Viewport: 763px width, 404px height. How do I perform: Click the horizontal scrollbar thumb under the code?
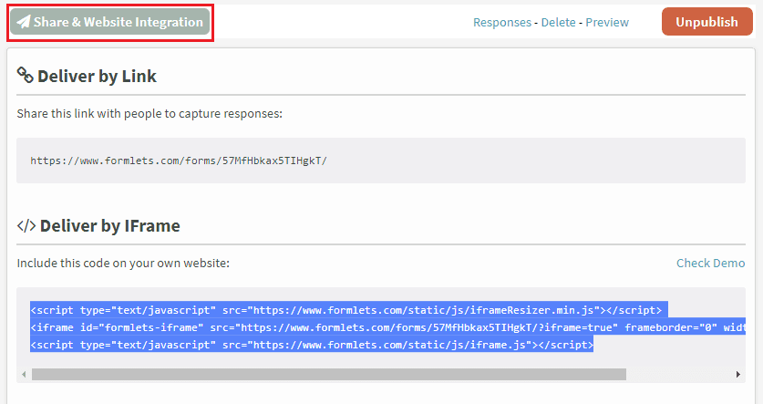329,374
